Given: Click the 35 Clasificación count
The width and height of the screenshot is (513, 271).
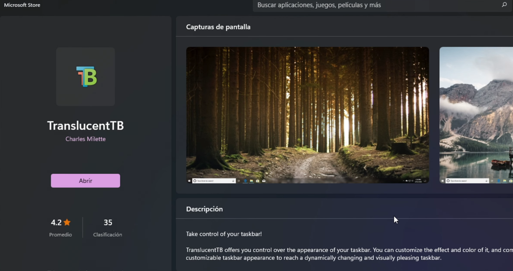Looking at the screenshot, I should pyautogui.click(x=108, y=222).
